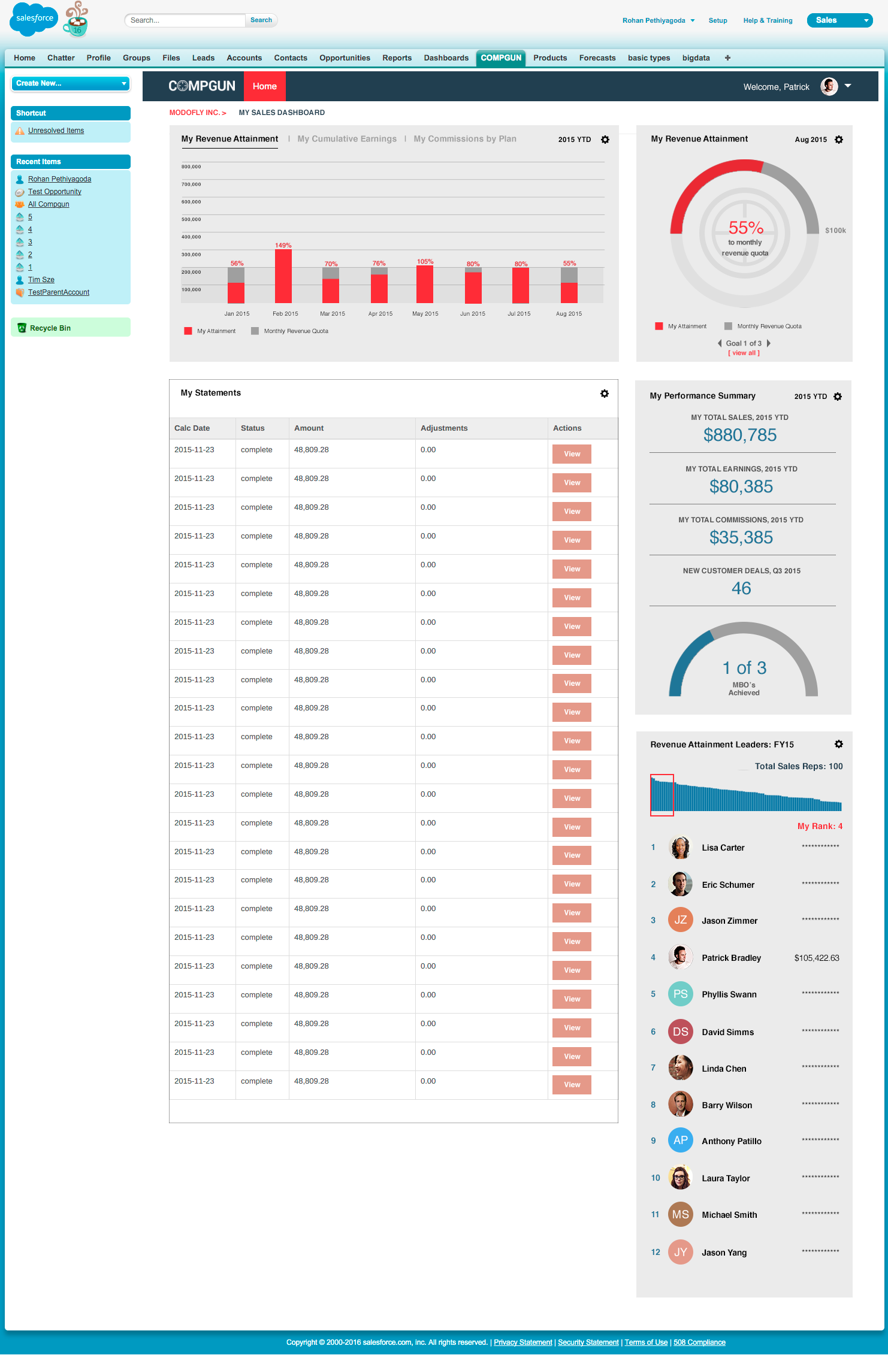Go to next goal arrow
Screen dimensions: 888x1355
(769, 343)
